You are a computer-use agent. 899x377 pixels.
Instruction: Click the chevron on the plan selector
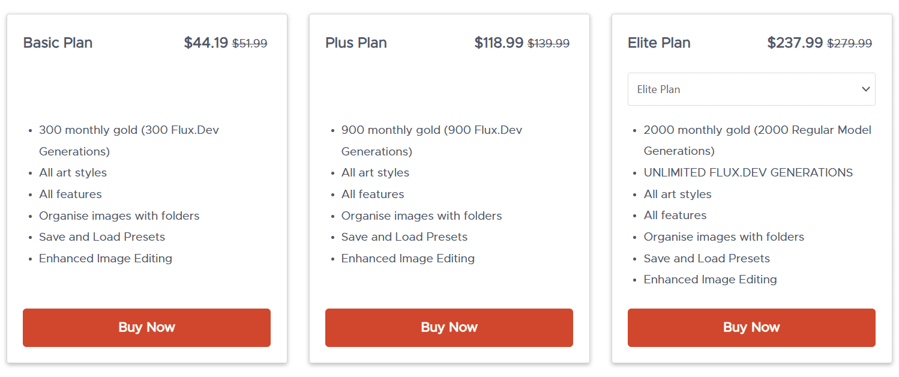click(866, 89)
